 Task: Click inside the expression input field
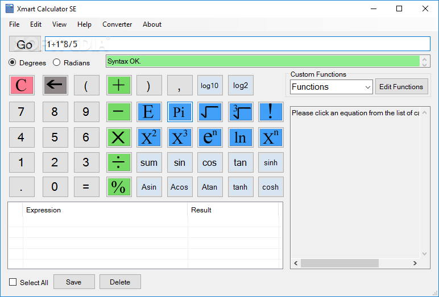pos(238,44)
